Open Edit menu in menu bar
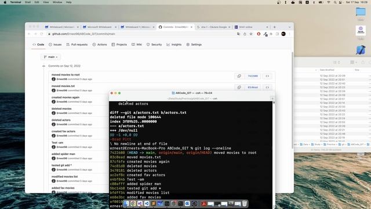The height and width of the screenshot is (209, 371). (x=37, y=2)
